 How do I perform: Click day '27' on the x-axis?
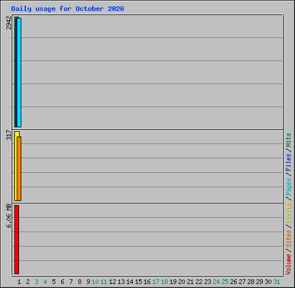pyautogui.click(x=242, y=282)
